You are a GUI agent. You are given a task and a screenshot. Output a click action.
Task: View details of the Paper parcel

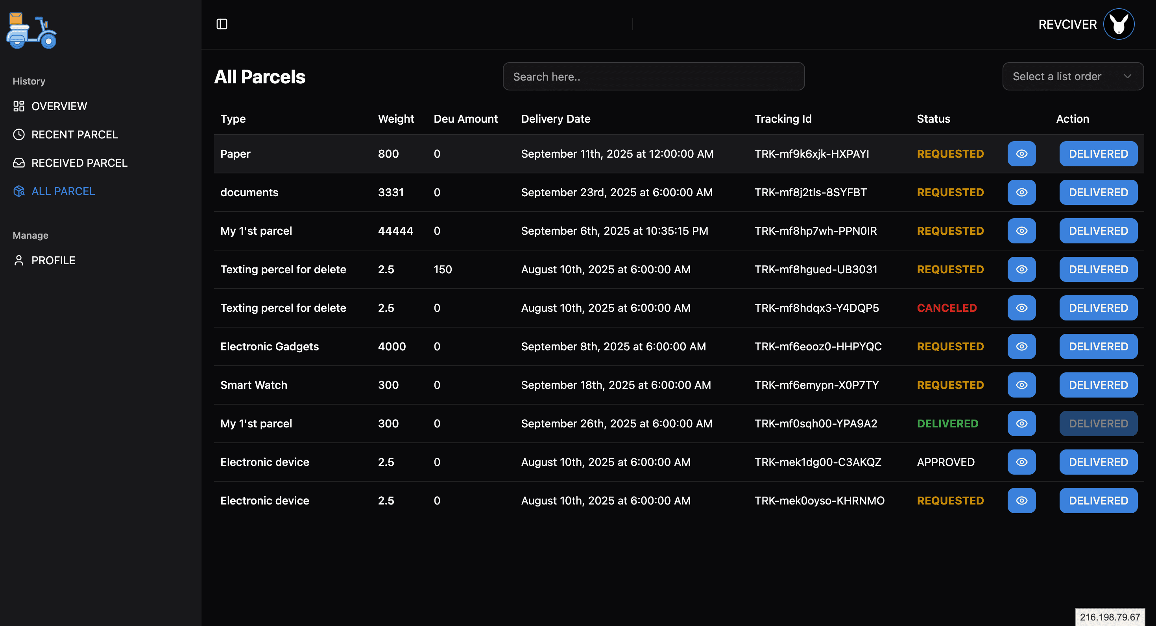pos(1021,154)
